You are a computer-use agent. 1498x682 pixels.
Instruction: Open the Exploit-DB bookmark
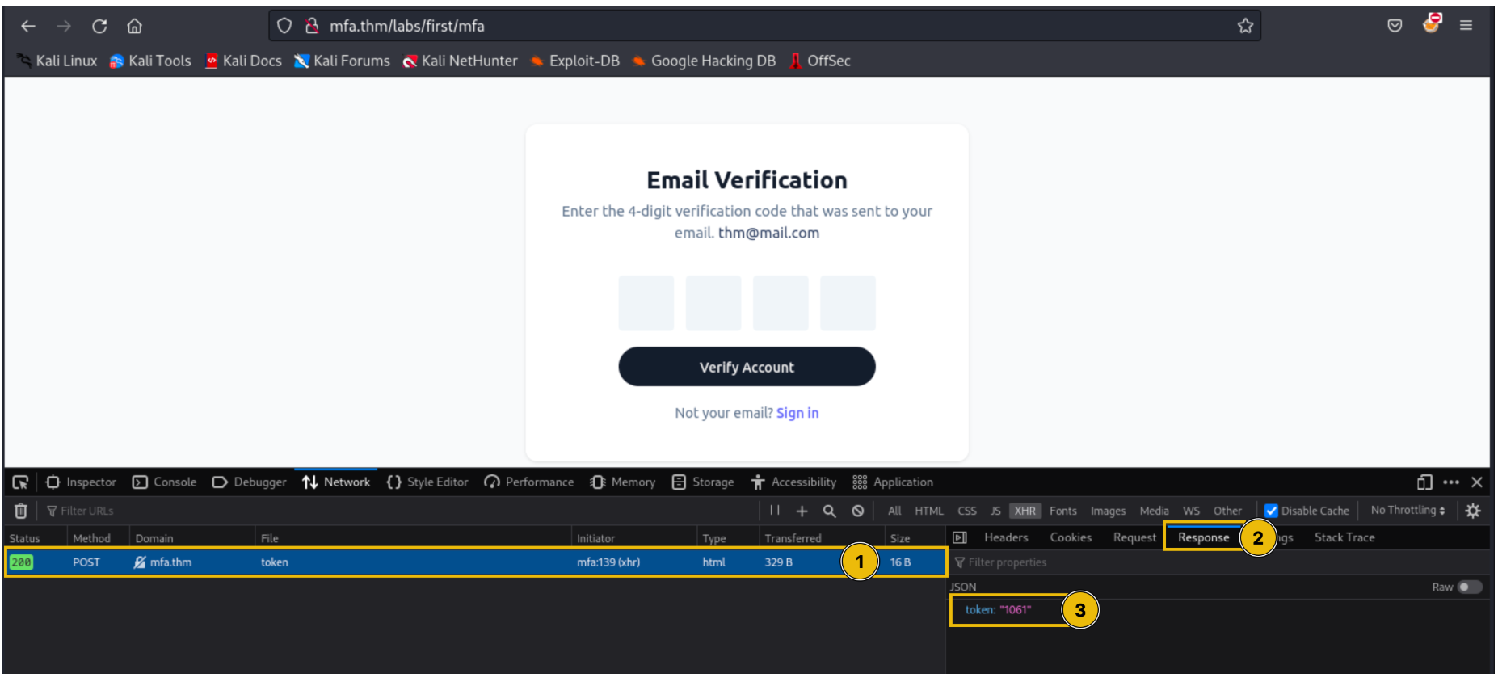[x=575, y=61]
